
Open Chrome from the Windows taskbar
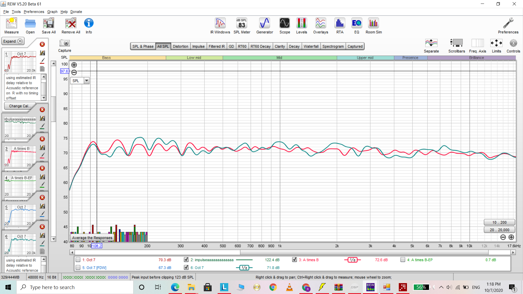click(x=273, y=287)
